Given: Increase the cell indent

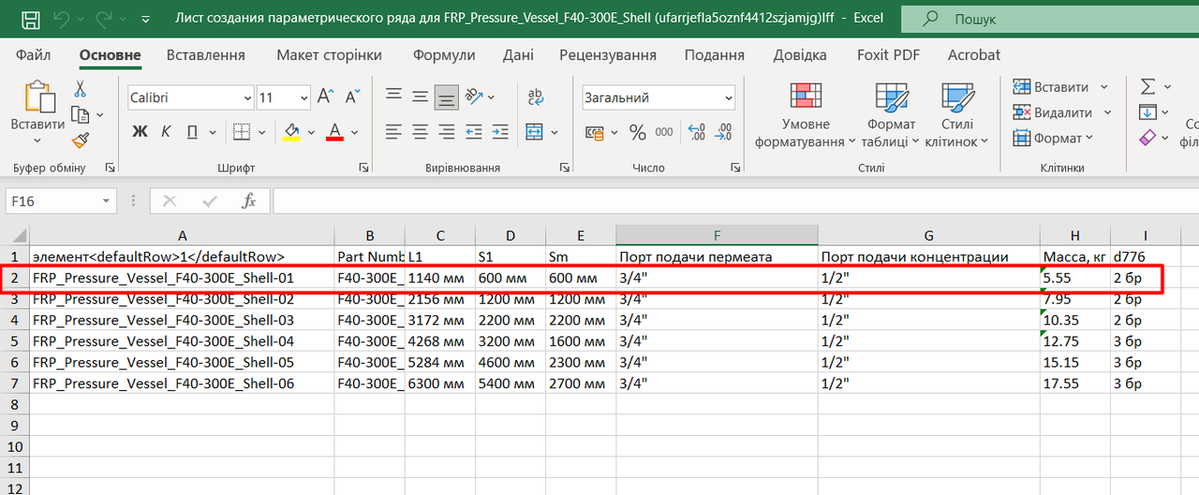Looking at the screenshot, I should (501, 131).
